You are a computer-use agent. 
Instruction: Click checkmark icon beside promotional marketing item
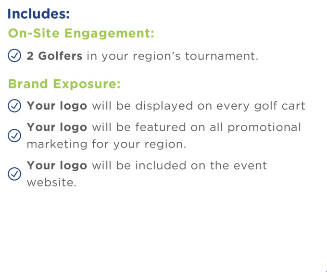(x=14, y=136)
